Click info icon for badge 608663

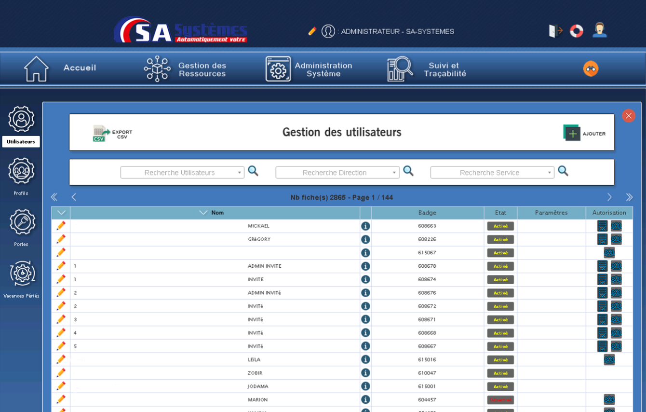(365, 226)
